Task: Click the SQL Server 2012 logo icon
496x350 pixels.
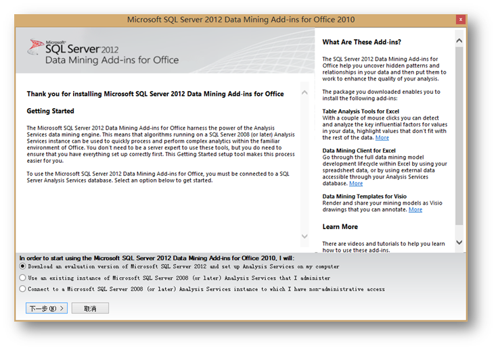Action: 35,47
